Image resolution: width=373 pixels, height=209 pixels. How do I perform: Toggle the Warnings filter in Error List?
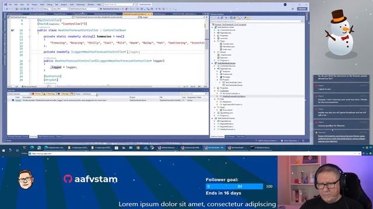click(49, 94)
